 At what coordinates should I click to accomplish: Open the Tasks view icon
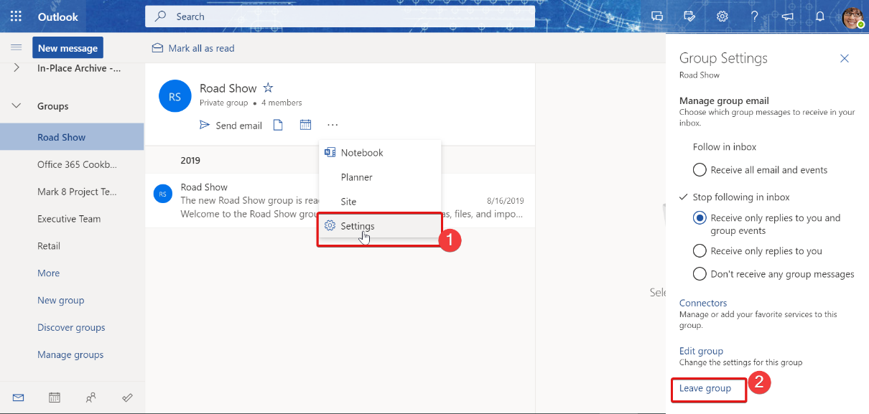(x=127, y=397)
